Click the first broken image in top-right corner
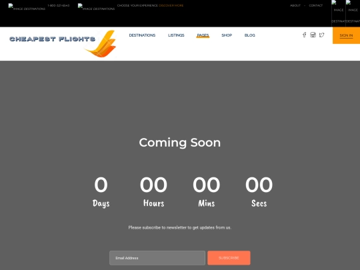The height and width of the screenshot is (270, 360). 339,11
